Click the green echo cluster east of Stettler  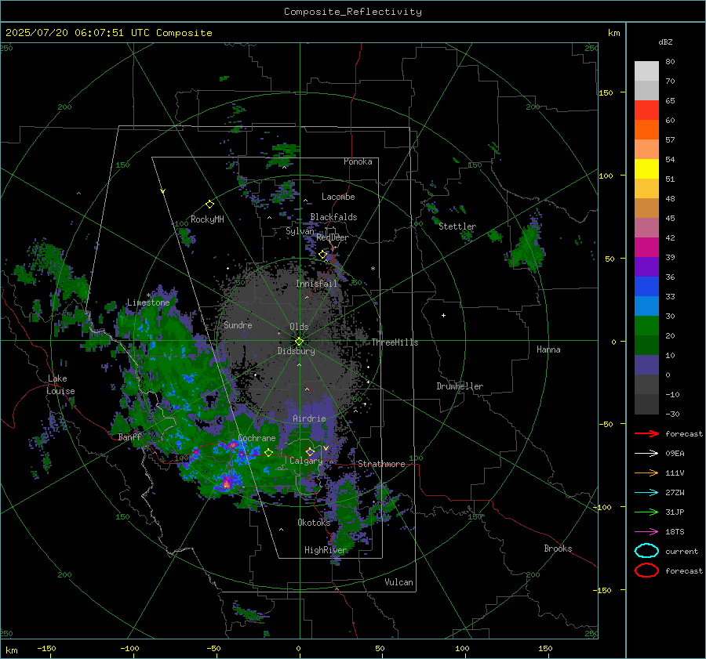tap(527, 248)
